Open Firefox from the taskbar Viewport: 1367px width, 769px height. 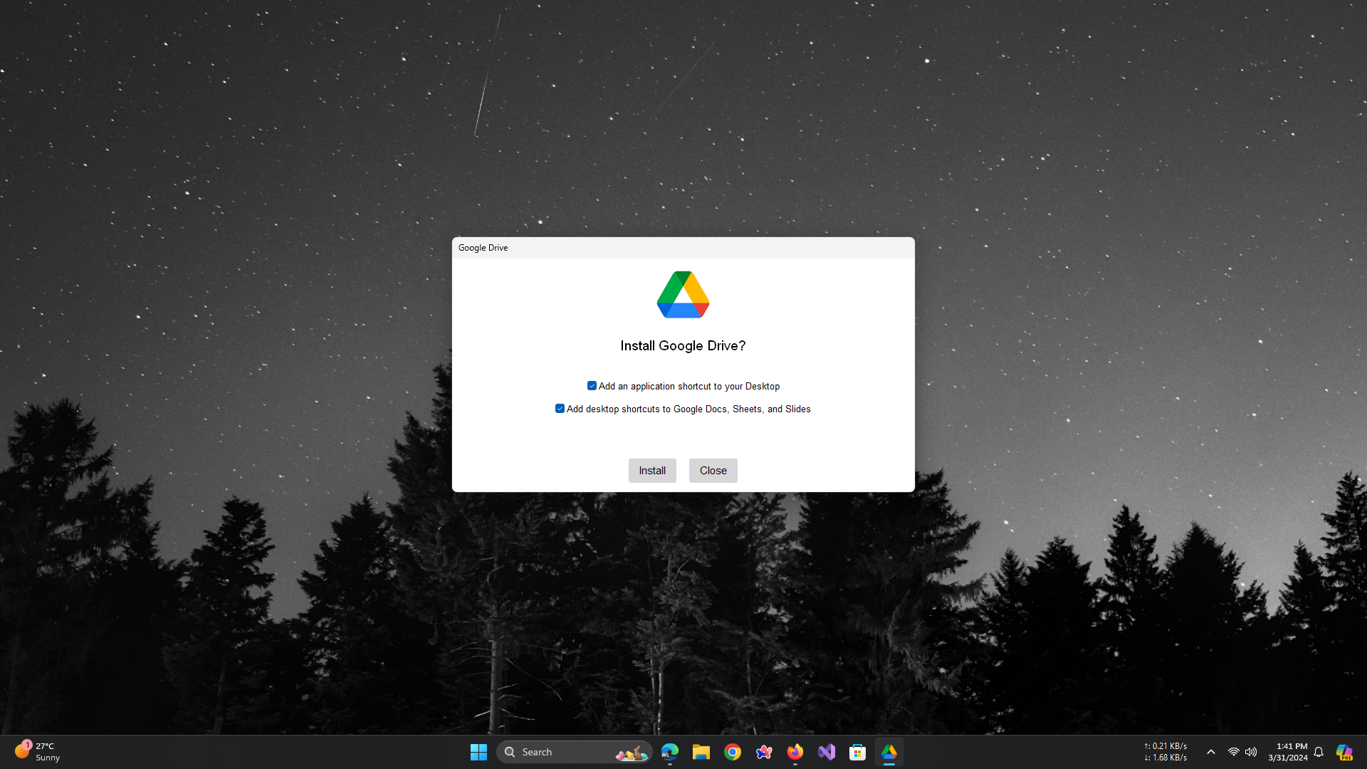tap(795, 752)
